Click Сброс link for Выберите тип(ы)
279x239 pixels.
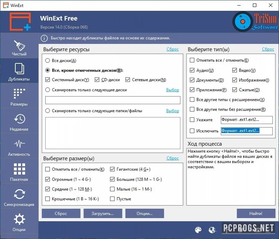268,49
